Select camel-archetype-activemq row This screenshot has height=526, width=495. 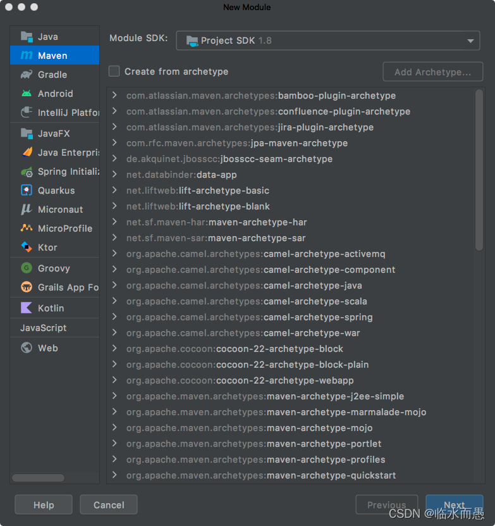click(291, 254)
